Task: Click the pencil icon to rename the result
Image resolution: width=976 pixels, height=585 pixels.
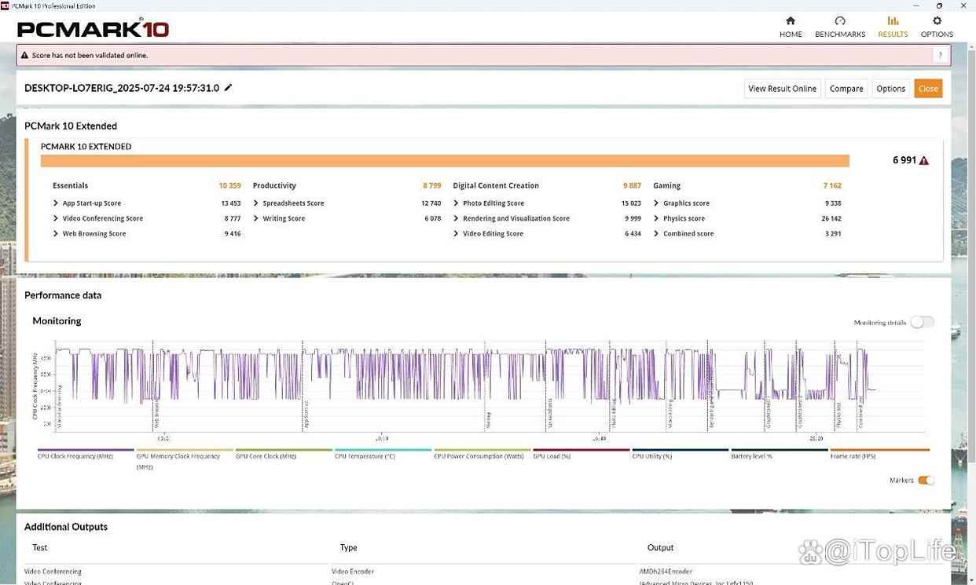Action: (x=229, y=88)
